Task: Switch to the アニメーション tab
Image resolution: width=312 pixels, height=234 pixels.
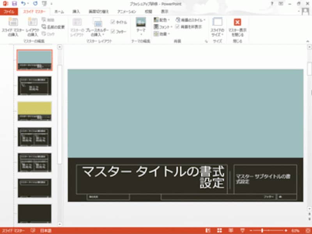Action: 126,12
